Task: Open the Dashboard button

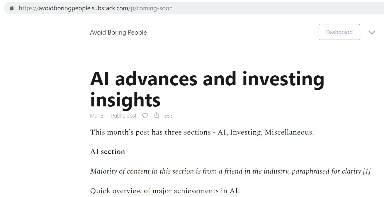Action: 339,32
